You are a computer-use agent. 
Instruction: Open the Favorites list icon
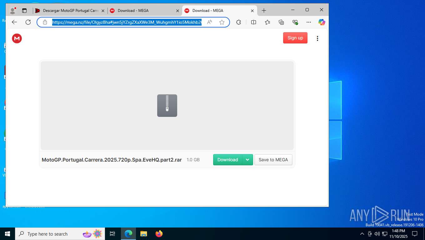[x=267, y=22]
